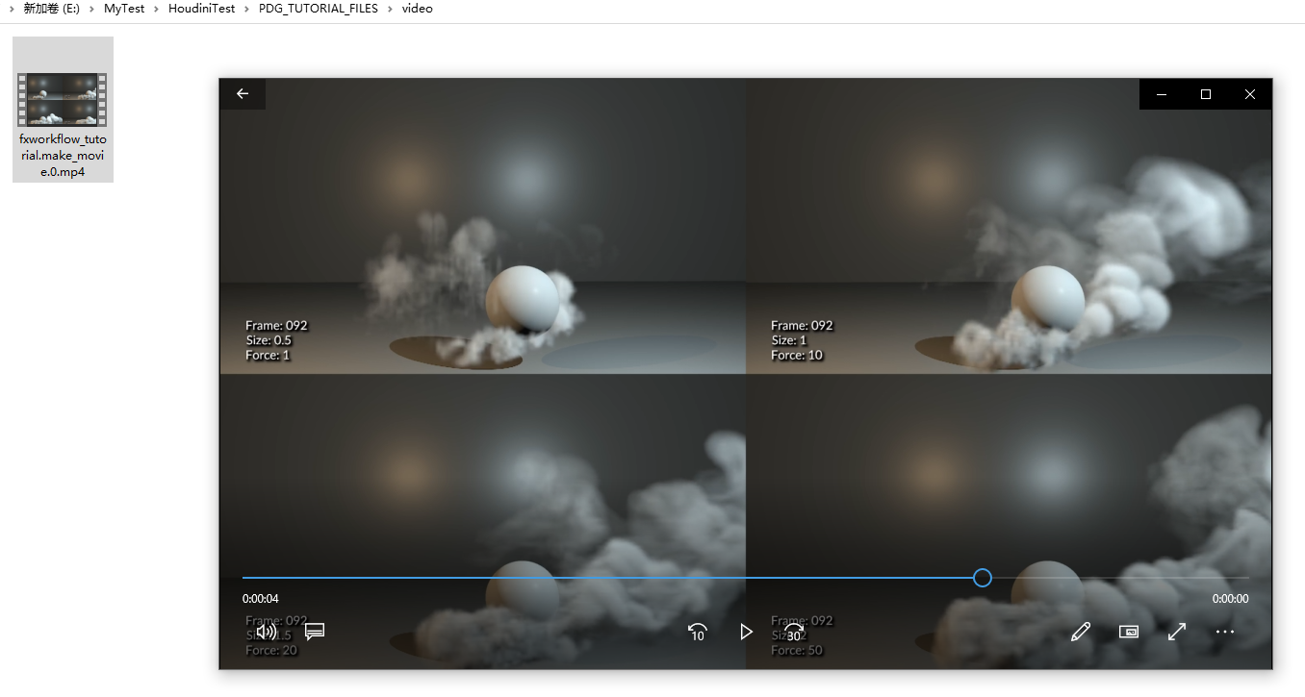Skip forward 30 seconds
Image resolution: width=1305 pixels, height=697 pixels.
(x=794, y=632)
